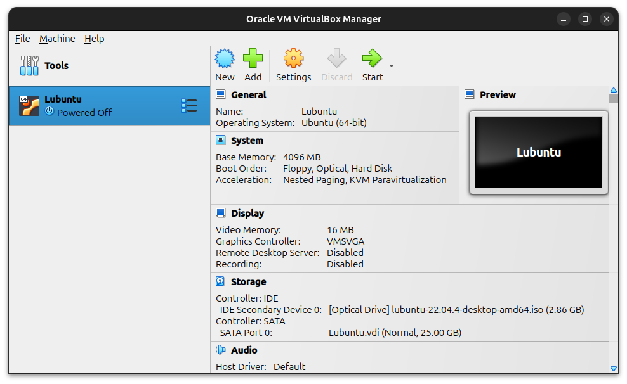The width and height of the screenshot is (627, 384).
Task: Click the Storage section disk icon
Action: tap(220, 281)
